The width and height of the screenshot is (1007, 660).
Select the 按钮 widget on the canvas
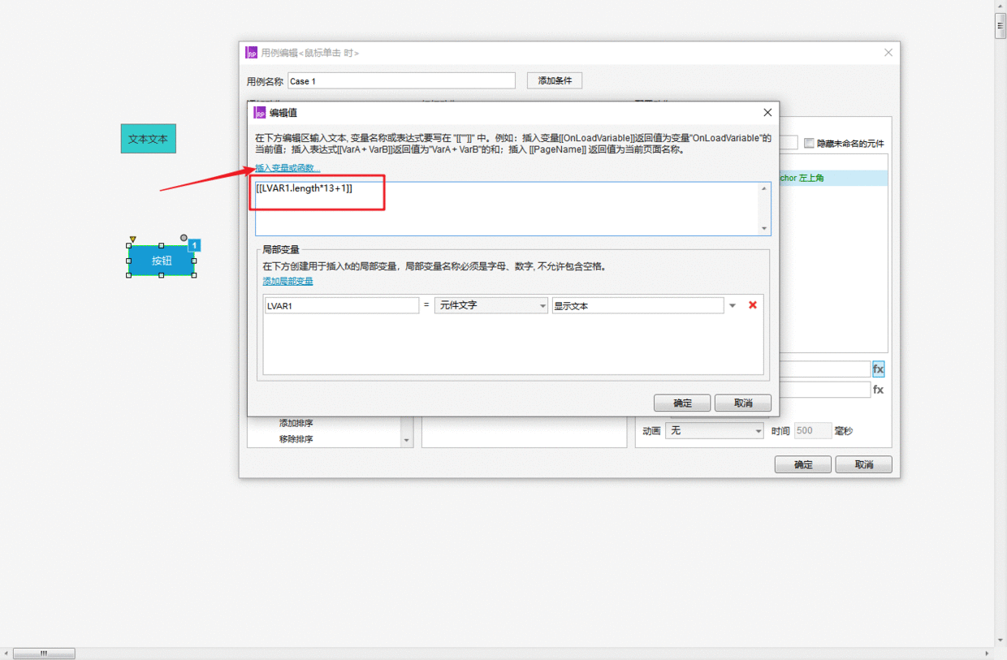point(162,261)
